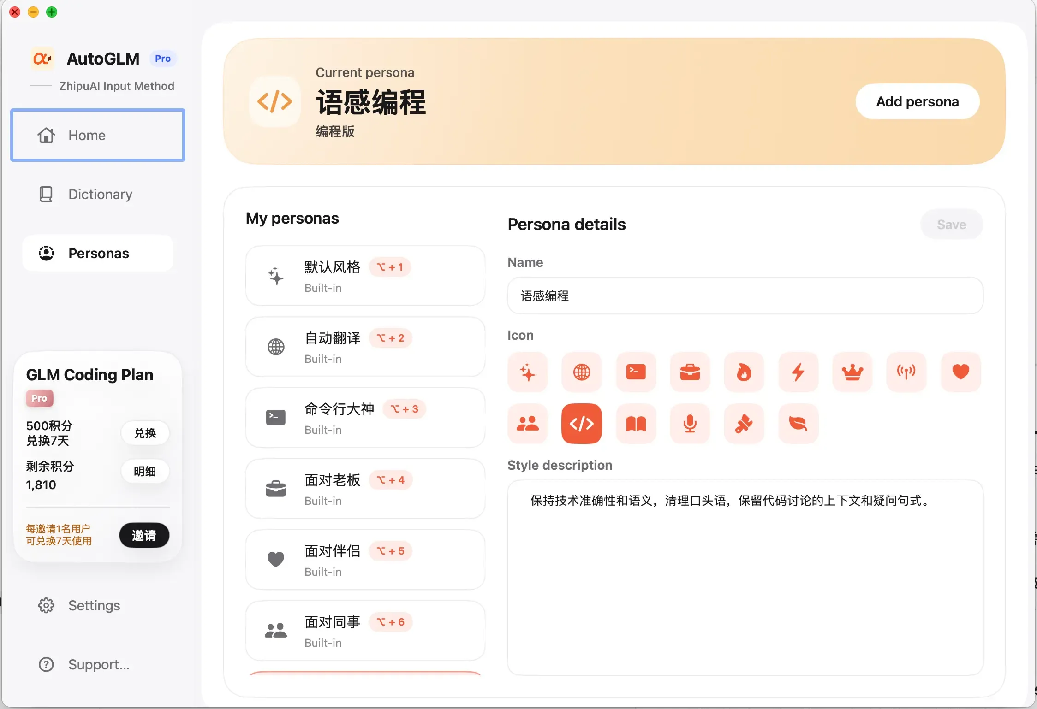Select the heart icon in the Icon grid
The width and height of the screenshot is (1037, 709).
coord(960,372)
